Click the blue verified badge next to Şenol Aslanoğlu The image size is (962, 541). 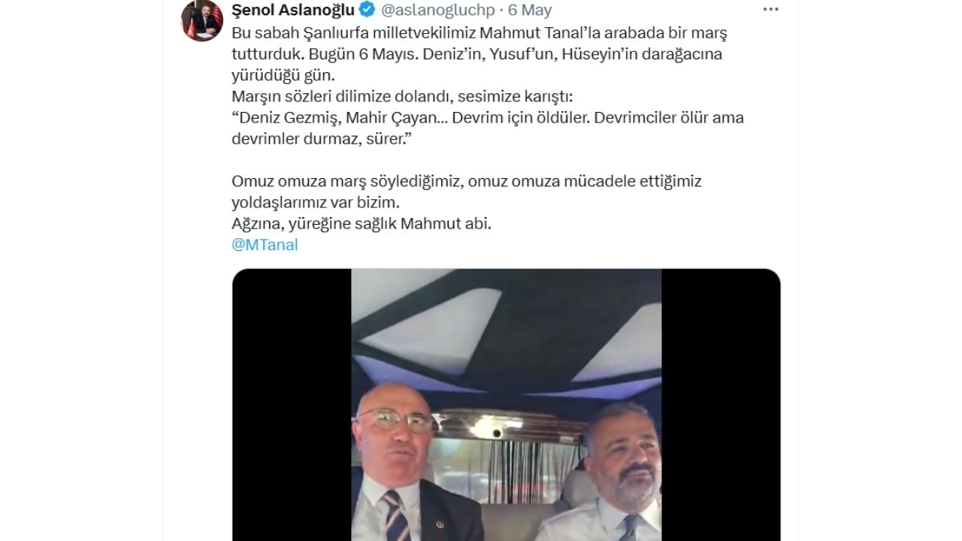(x=368, y=10)
